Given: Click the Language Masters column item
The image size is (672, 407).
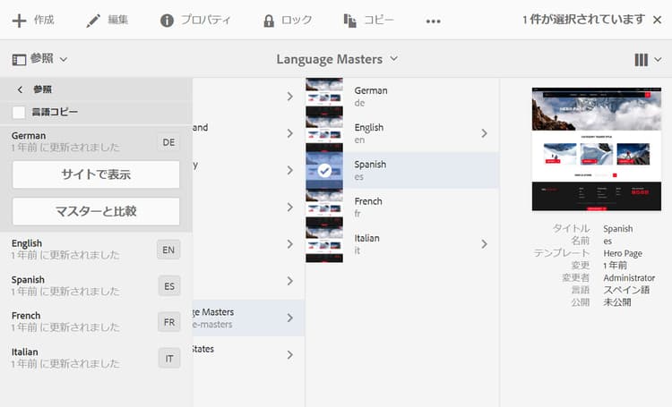Looking at the screenshot, I should pyautogui.click(x=248, y=318).
